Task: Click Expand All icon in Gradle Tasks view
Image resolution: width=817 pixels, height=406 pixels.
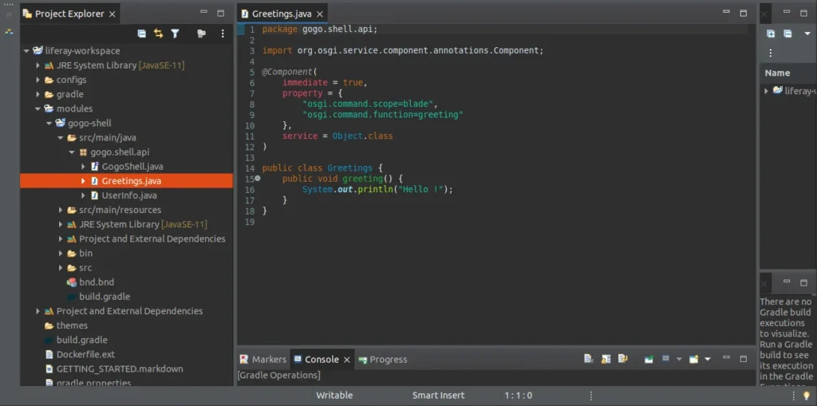Action: click(x=771, y=34)
